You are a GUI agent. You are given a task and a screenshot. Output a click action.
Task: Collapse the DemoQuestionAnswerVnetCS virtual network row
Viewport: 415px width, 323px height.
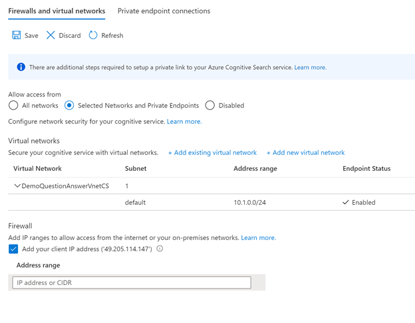tap(17, 186)
